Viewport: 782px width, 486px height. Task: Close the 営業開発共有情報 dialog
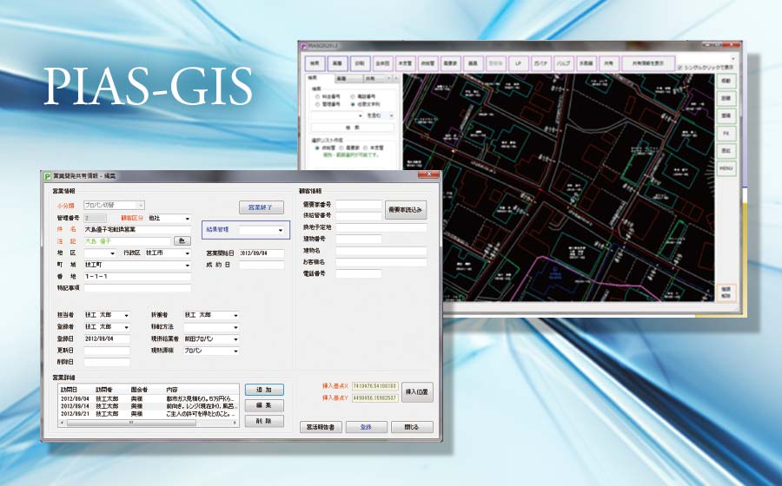pos(428,174)
